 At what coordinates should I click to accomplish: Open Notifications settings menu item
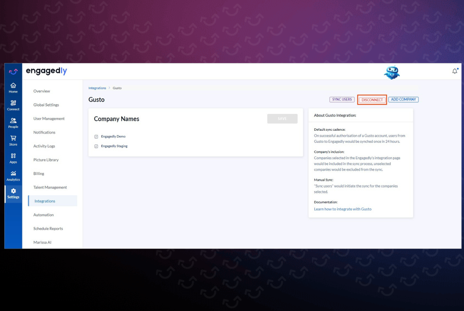pyautogui.click(x=44, y=132)
